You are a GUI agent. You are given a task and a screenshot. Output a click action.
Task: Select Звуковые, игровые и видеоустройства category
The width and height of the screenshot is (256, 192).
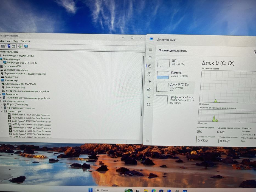pyautogui.click(x=25, y=74)
